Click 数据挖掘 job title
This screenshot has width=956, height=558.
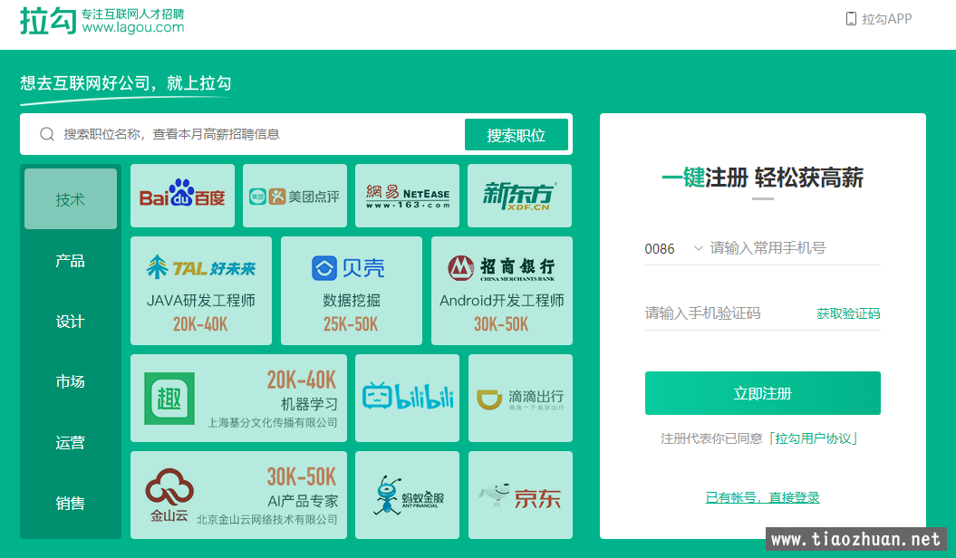[x=352, y=301]
